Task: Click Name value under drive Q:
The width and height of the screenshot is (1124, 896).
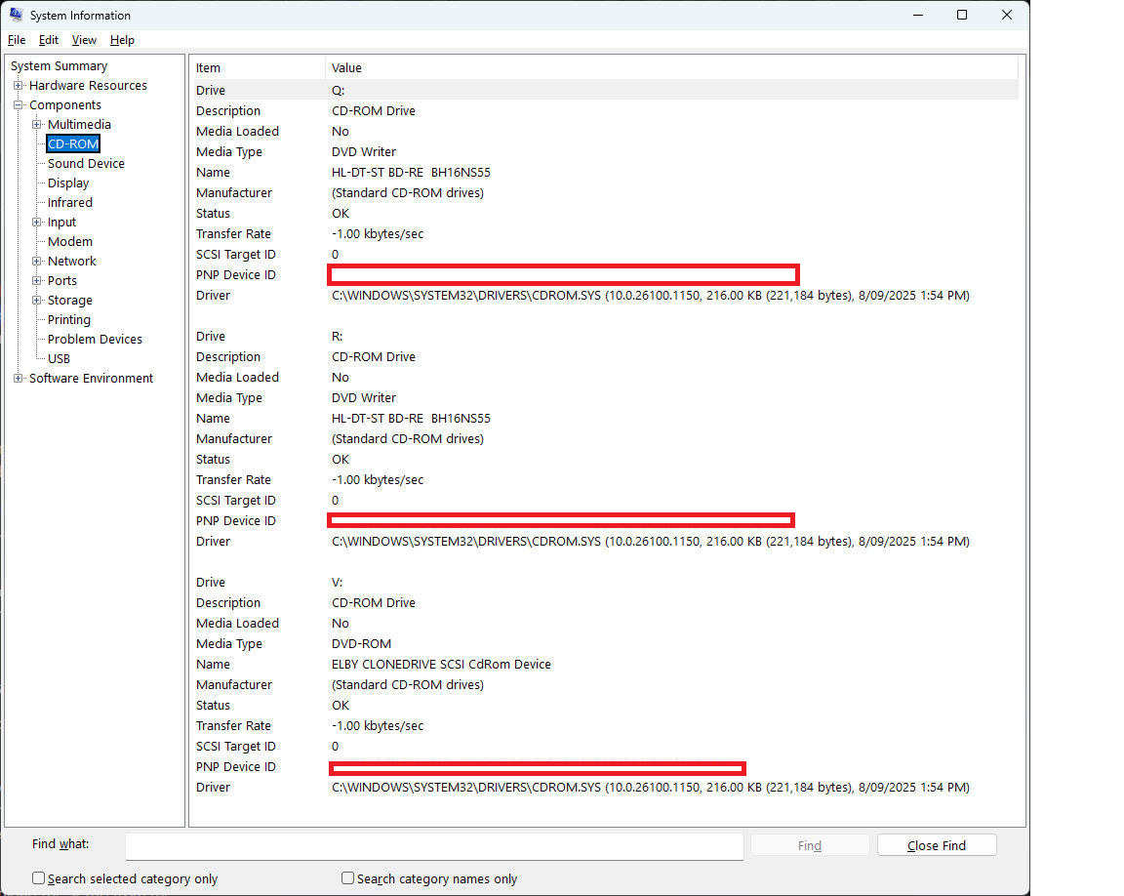Action: pyautogui.click(x=411, y=173)
